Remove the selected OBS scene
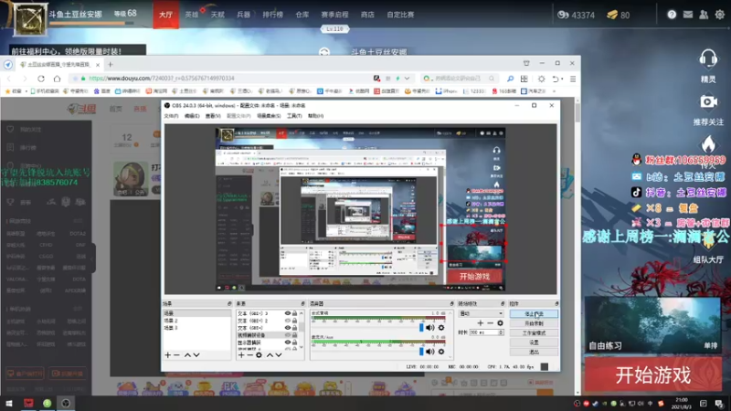 176,355
